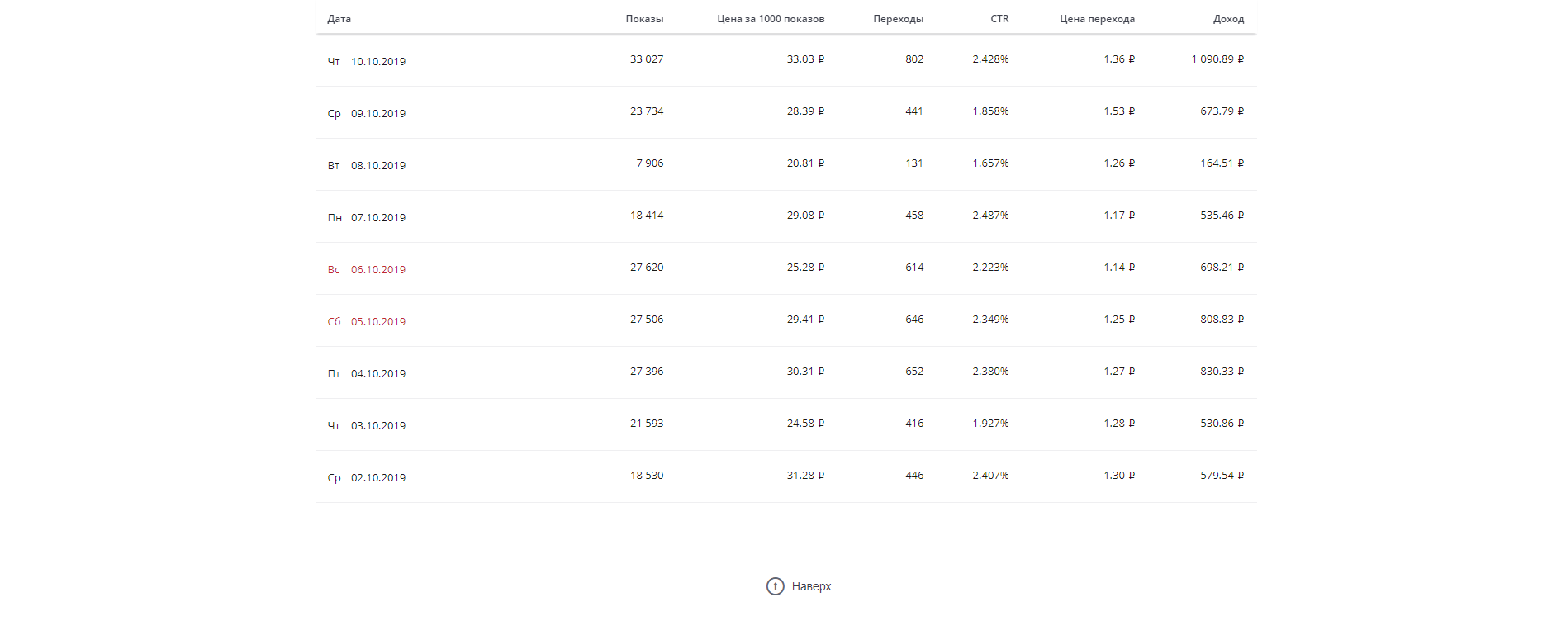Screen dimensions: 1566x635
Task: Click the impressions value 7 906
Action: pyautogui.click(x=649, y=163)
